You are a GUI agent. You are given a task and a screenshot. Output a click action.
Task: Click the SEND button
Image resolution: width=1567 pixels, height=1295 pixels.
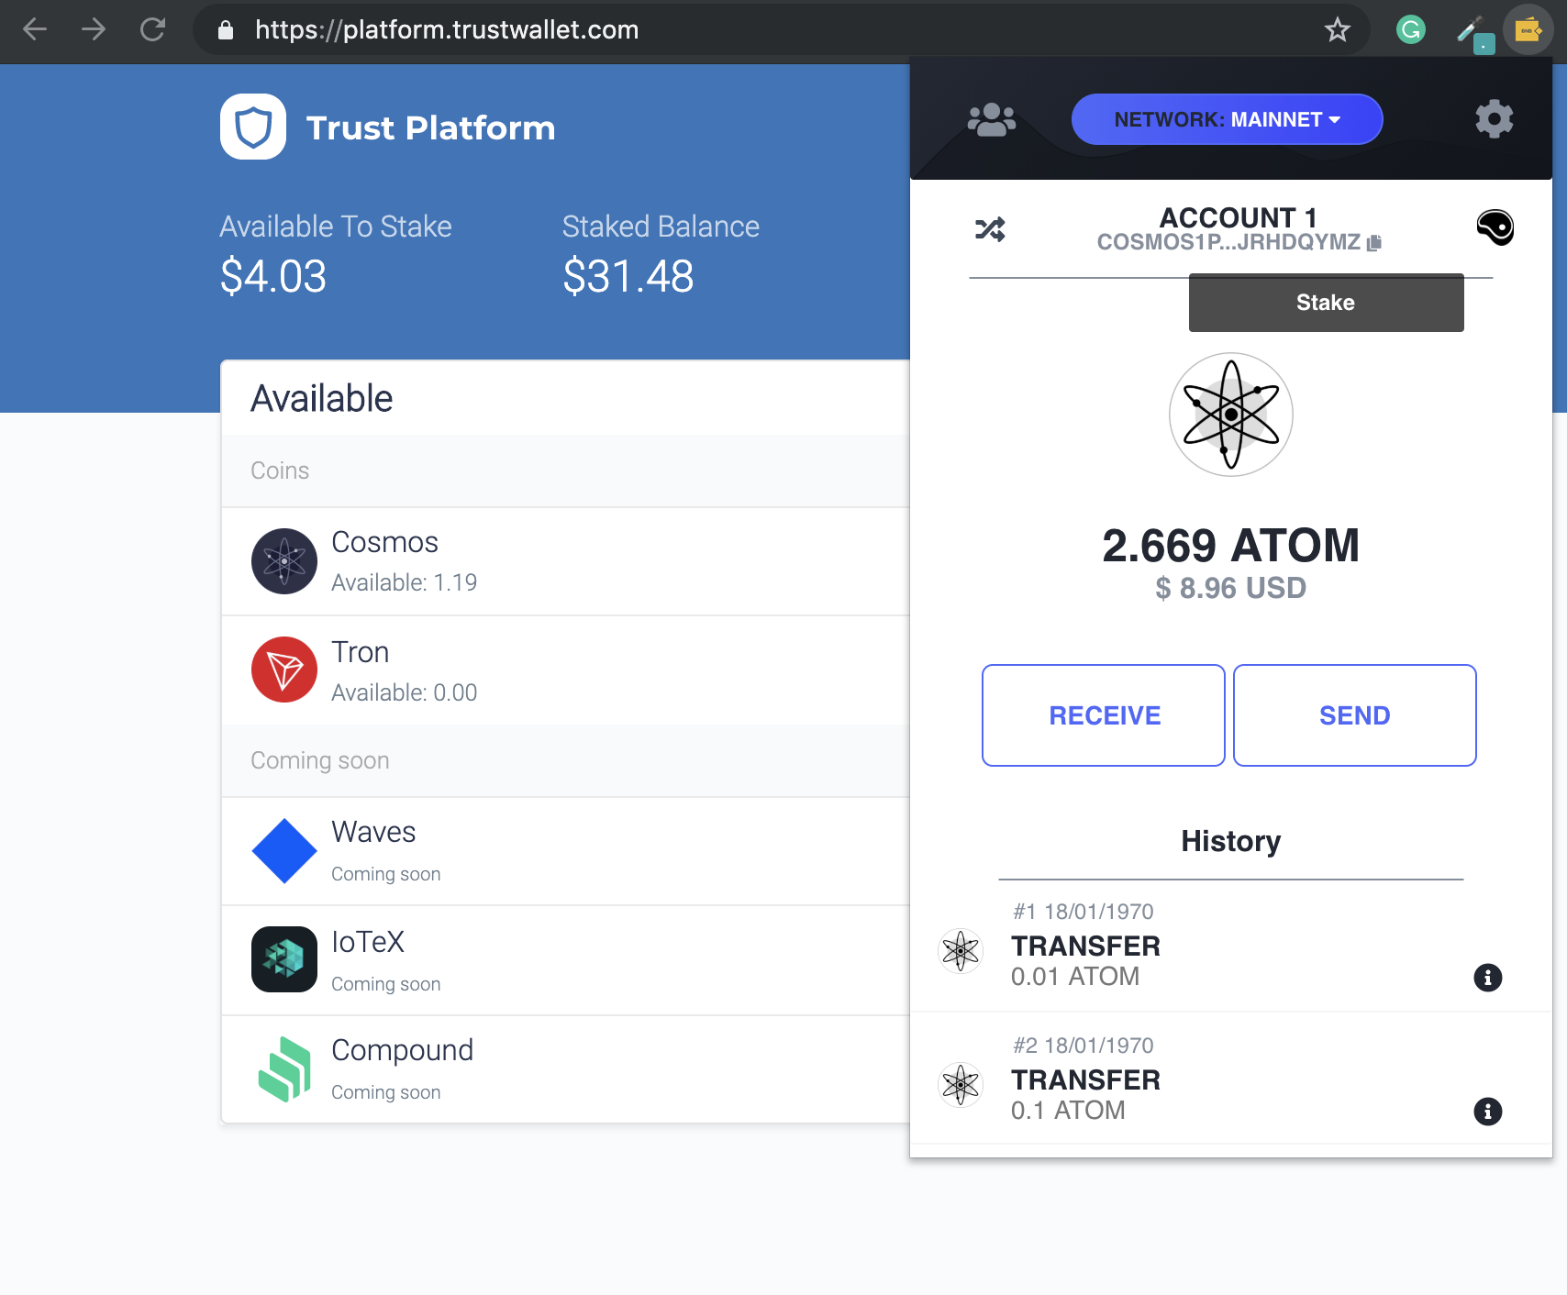pyautogui.click(x=1355, y=715)
